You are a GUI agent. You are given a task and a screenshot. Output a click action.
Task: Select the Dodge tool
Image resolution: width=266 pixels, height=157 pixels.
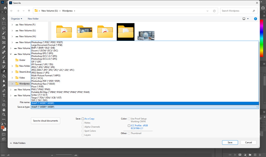click(4, 86)
